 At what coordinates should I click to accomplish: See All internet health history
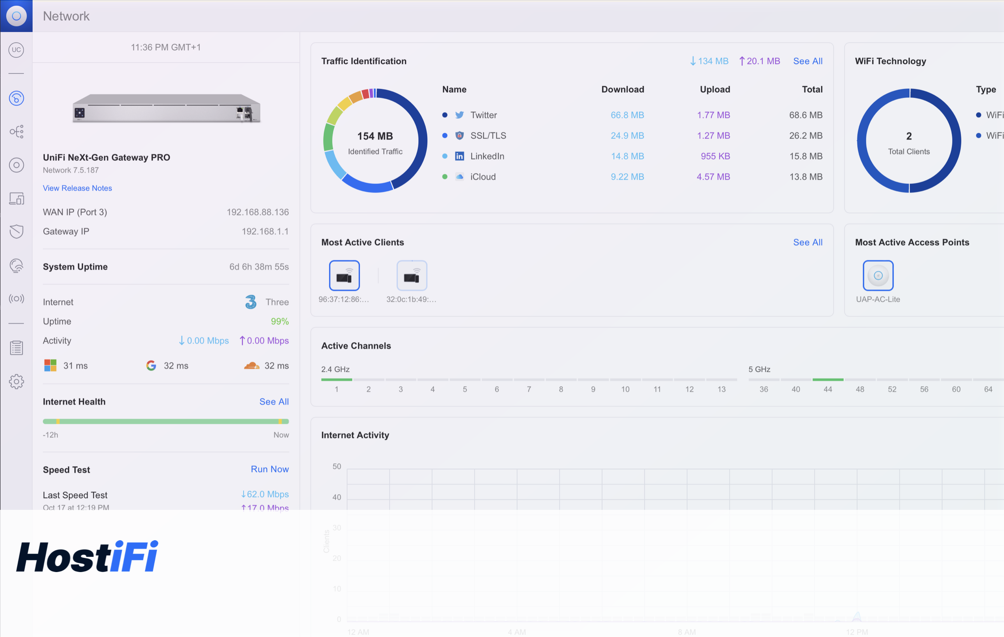(274, 401)
